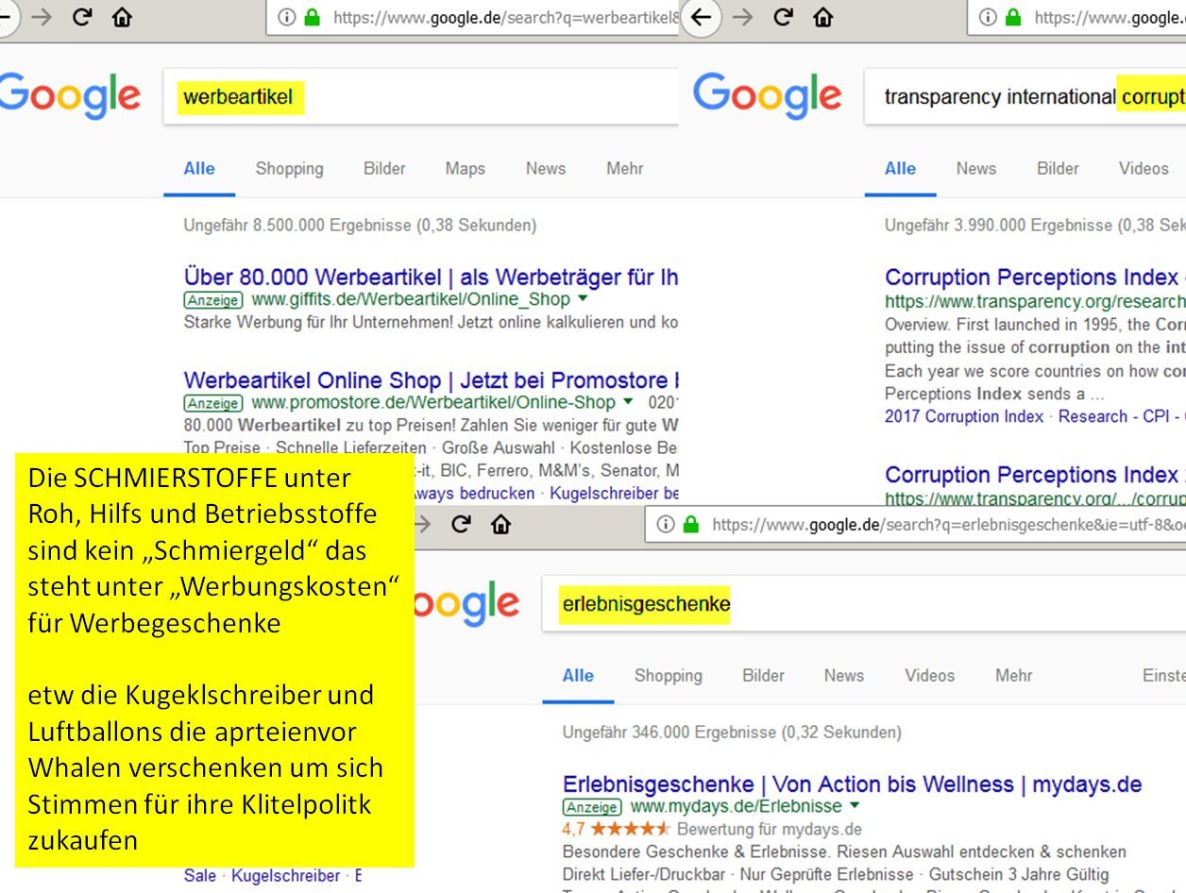1186x893 pixels.
Task: Follow the 'Sale' sitelink
Action: pos(199,876)
